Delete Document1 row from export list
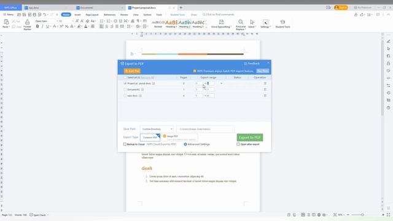Image resolution: width=393 pixels, height=221 pixels. point(265,90)
